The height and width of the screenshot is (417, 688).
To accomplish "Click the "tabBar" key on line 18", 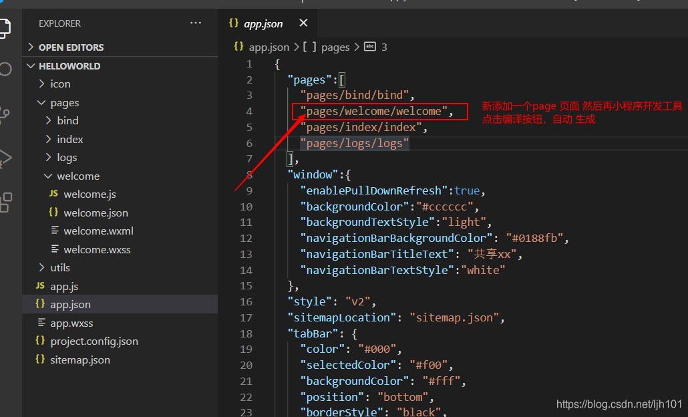I will pyautogui.click(x=313, y=333).
